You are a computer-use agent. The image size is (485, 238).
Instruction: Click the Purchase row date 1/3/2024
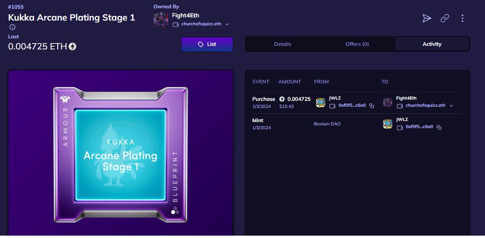pyautogui.click(x=261, y=106)
